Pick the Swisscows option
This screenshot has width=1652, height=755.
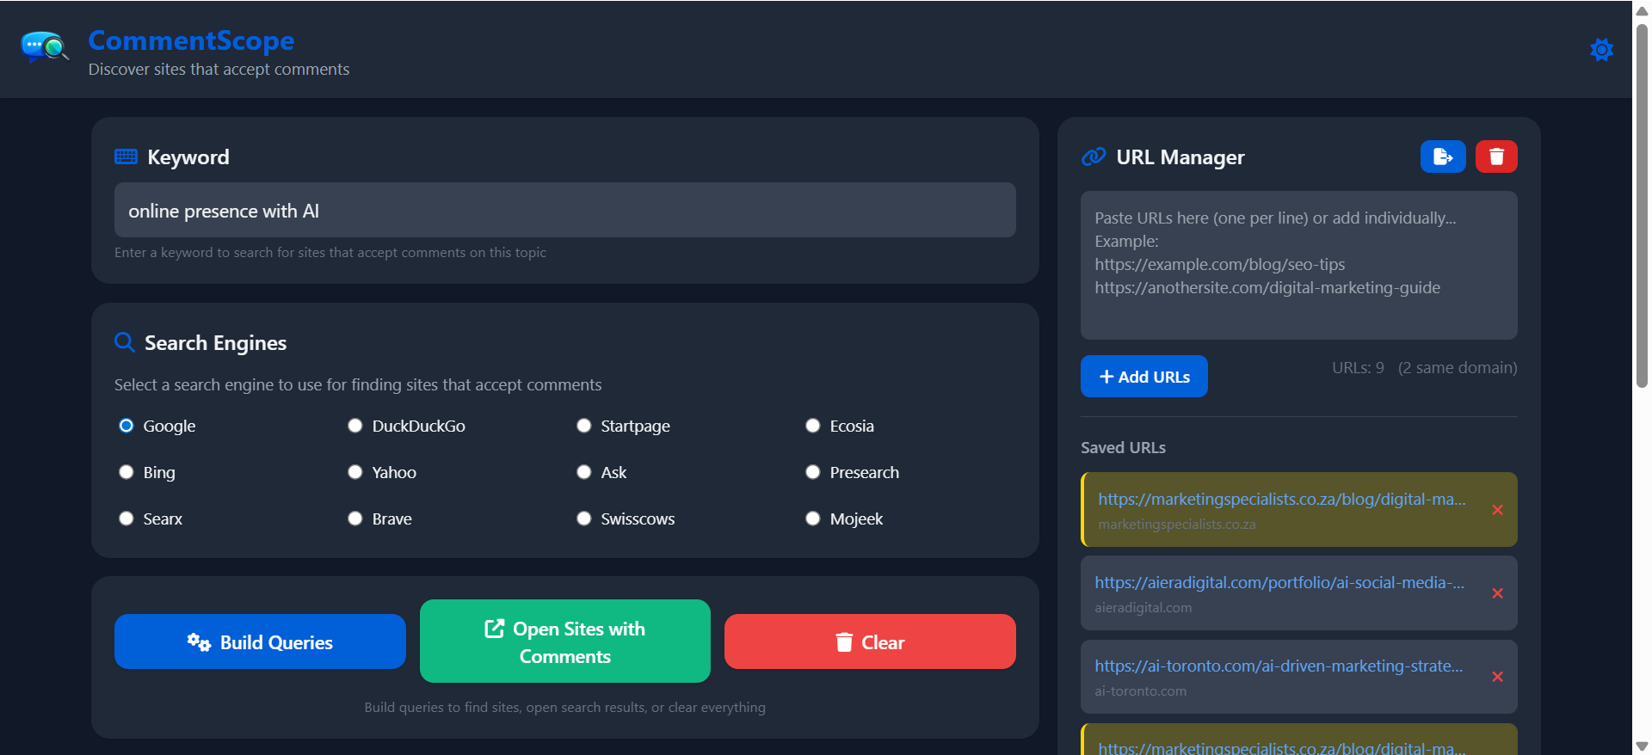pyautogui.click(x=584, y=519)
